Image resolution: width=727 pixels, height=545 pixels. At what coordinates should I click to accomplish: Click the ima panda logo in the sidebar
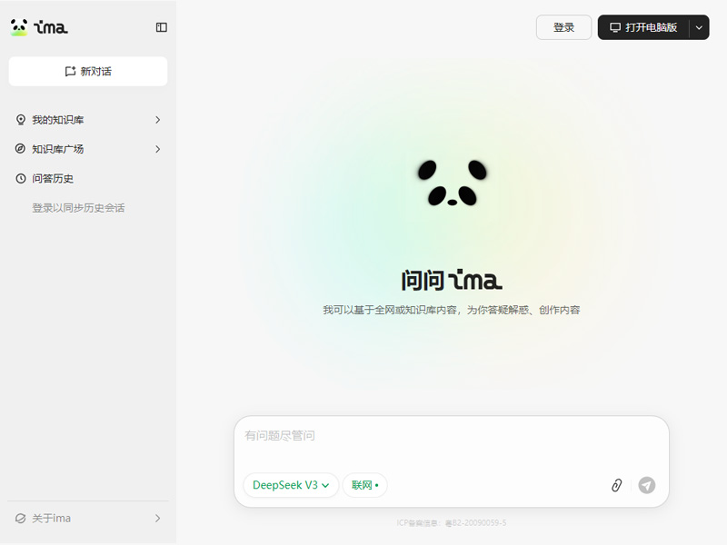[x=39, y=27]
